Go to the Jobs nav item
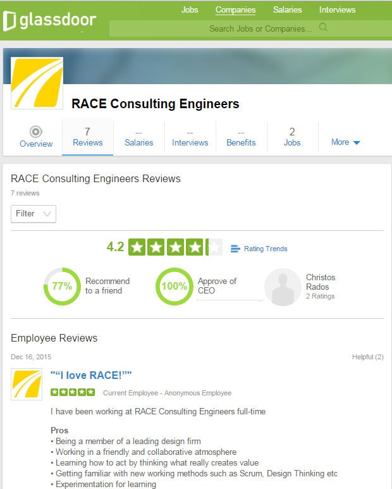Image resolution: width=392 pixels, height=489 pixels. click(x=190, y=10)
